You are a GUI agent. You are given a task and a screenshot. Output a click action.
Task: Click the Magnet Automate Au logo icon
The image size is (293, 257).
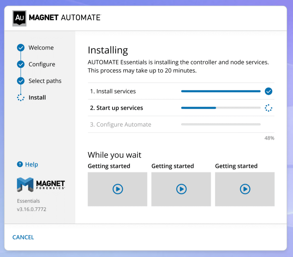19,18
